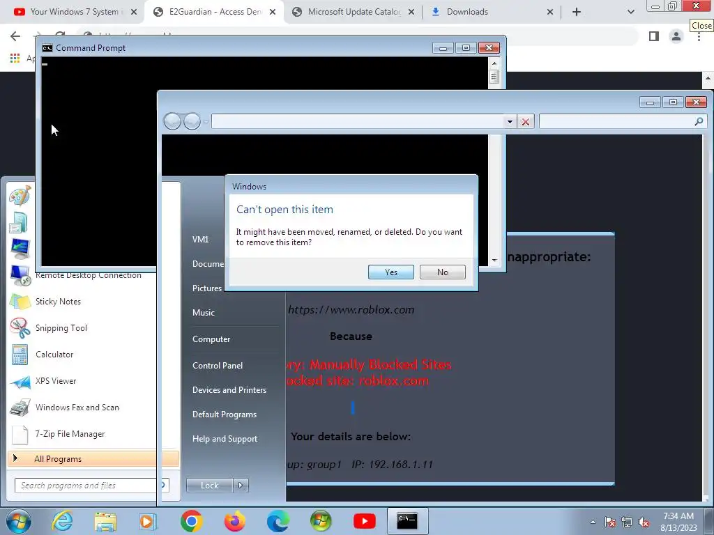This screenshot has width=714, height=535.
Task: Click the Explorer address bar field
Action: pyautogui.click(x=358, y=121)
